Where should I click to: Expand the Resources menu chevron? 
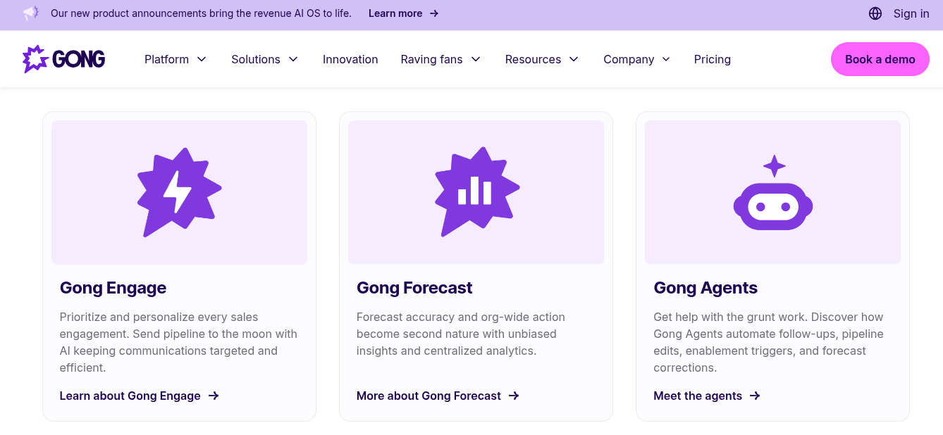[x=574, y=59]
